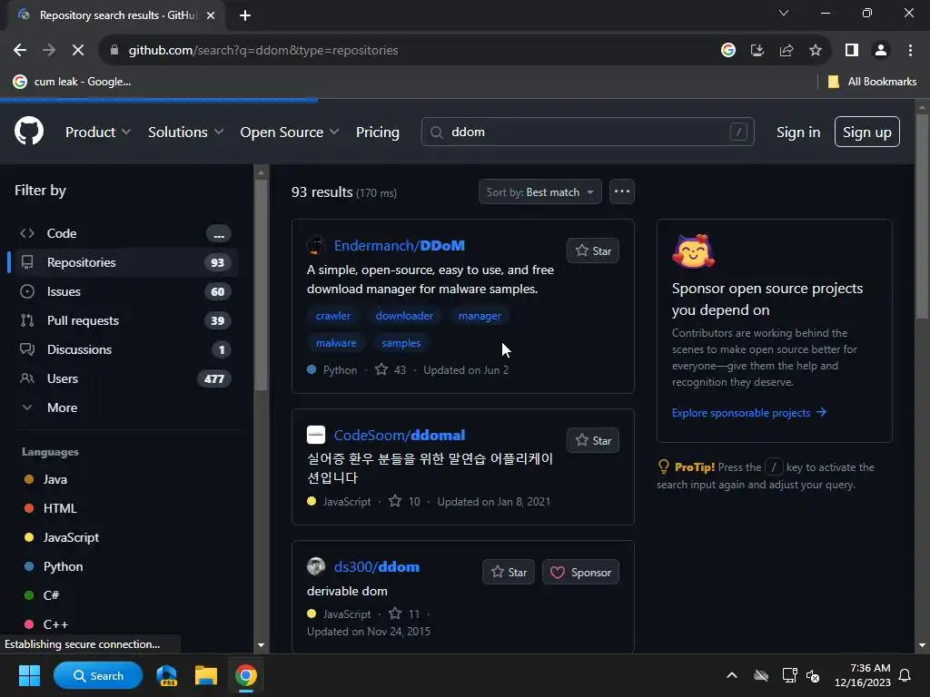Image resolution: width=930 pixels, height=697 pixels.
Task: Open notifications bell in taskbar
Action: [905, 675]
